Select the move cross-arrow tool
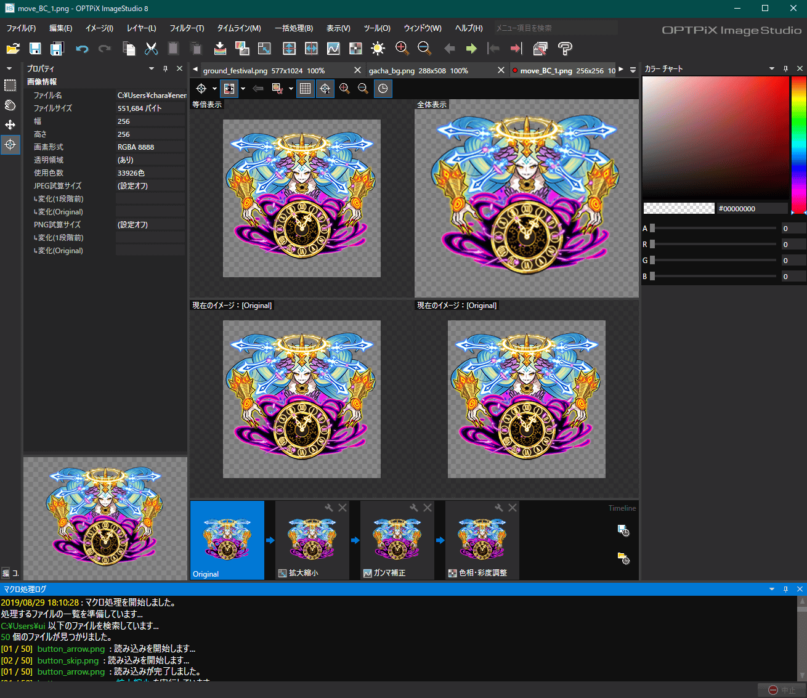Image resolution: width=807 pixels, height=698 pixels. [x=10, y=125]
